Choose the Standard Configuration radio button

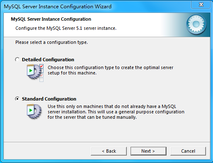pyautogui.click(x=17, y=99)
